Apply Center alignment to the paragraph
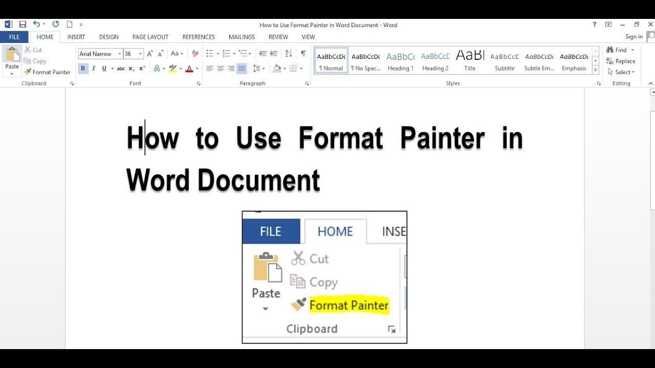 click(221, 68)
